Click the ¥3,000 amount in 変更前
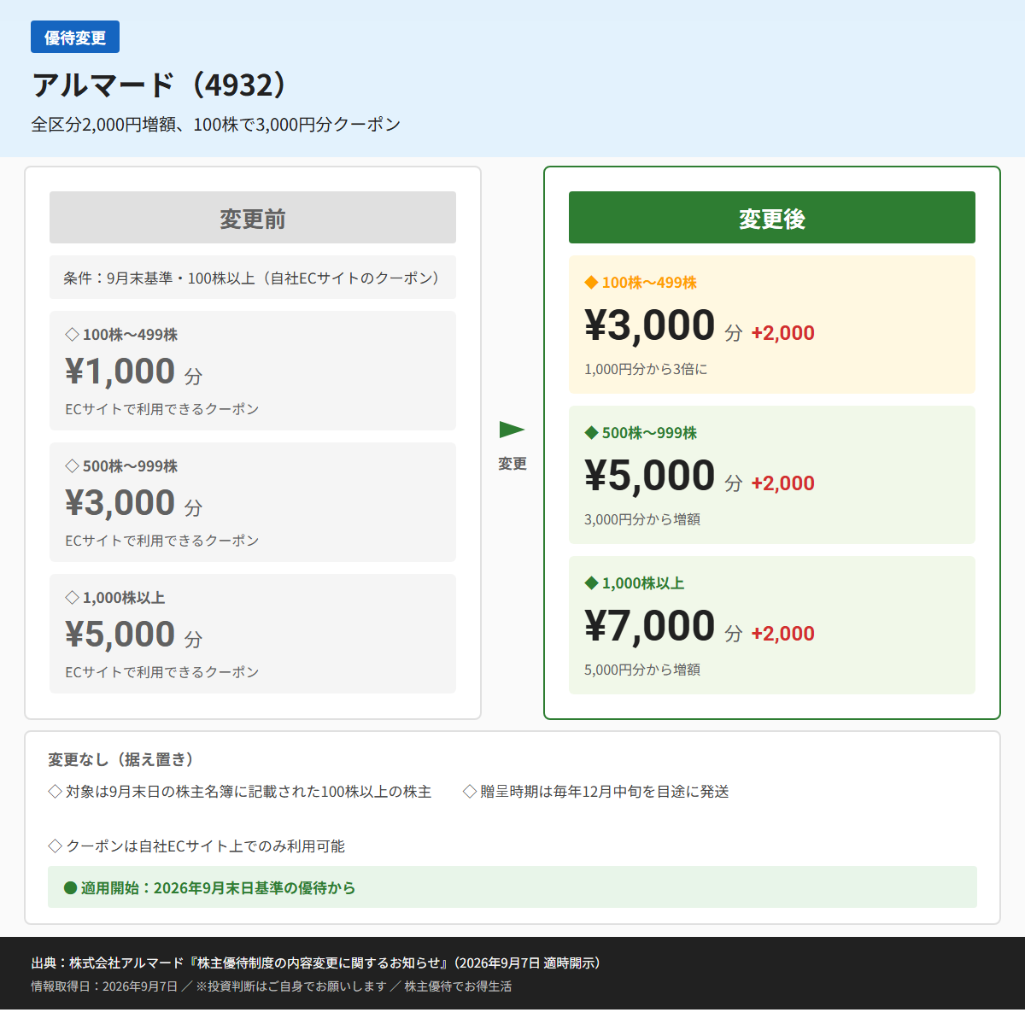 click(x=120, y=503)
